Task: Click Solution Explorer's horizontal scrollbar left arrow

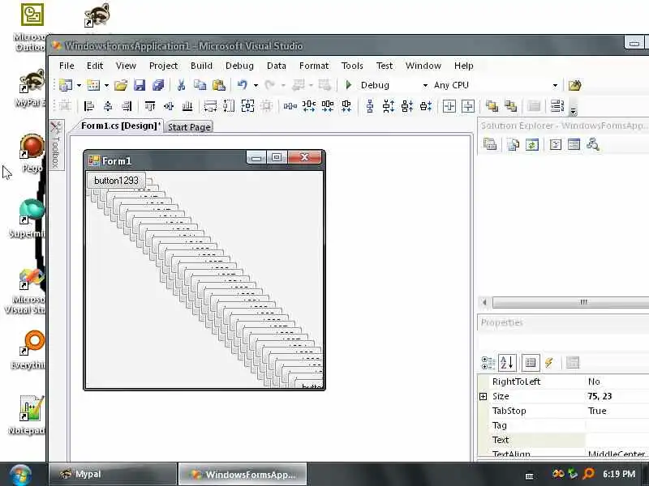Action: click(x=484, y=302)
